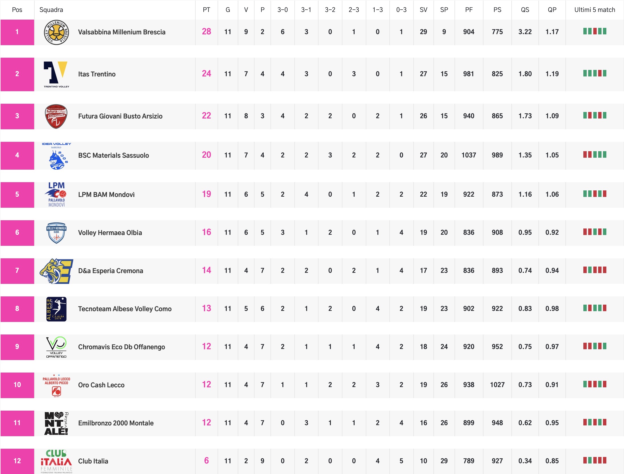Select the LPM Pallavolo Mondovì logo
This screenshot has height=474, width=624.
[x=56, y=195]
